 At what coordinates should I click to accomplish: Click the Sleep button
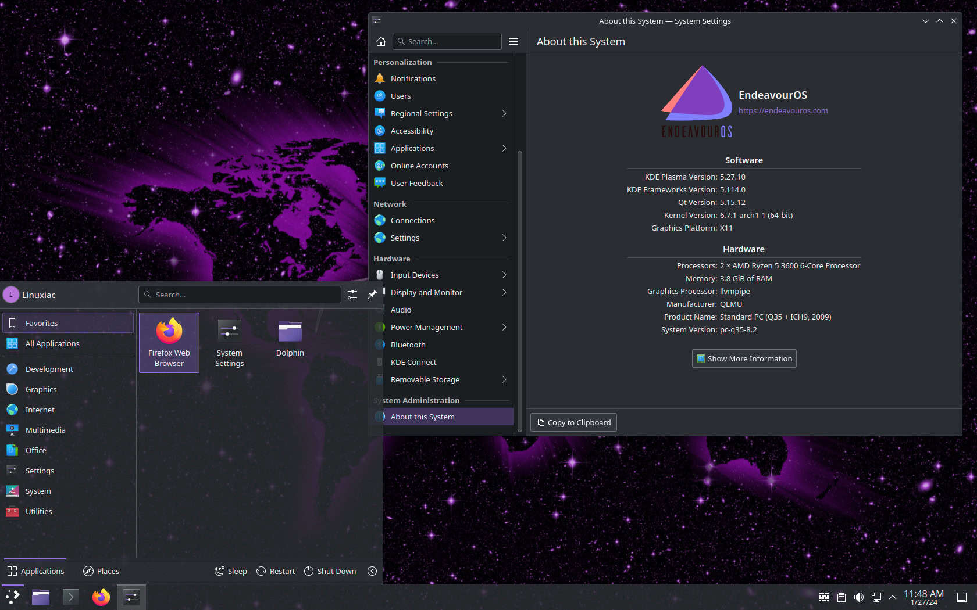coord(231,571)
